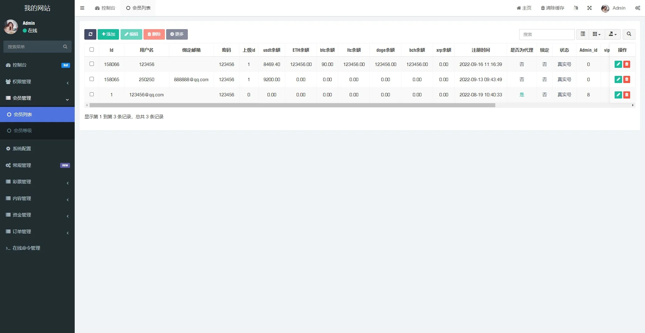
Task: Click the magnifier search button beside export
Action: (x=629, y=34)
